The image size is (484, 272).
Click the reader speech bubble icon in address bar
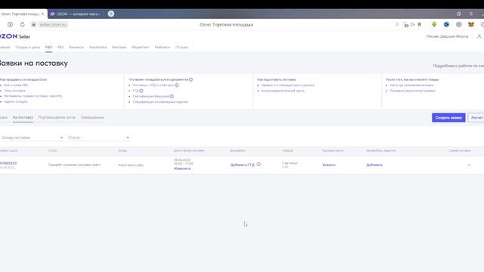click(x=397, y=24)
